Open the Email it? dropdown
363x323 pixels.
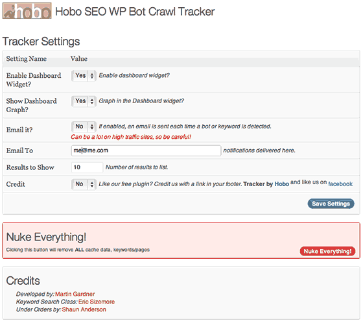click(x=84, y=126)
